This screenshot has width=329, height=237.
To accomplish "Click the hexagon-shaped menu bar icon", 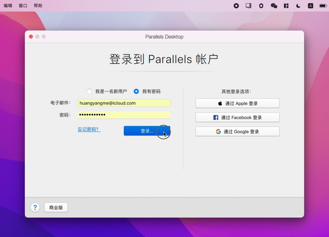I will point(261,5).
